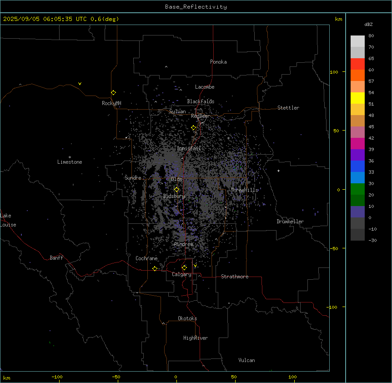392x383 pixels.
Task: Click the 20 dBZ green color swatch
Action: (x=357, y=200)
